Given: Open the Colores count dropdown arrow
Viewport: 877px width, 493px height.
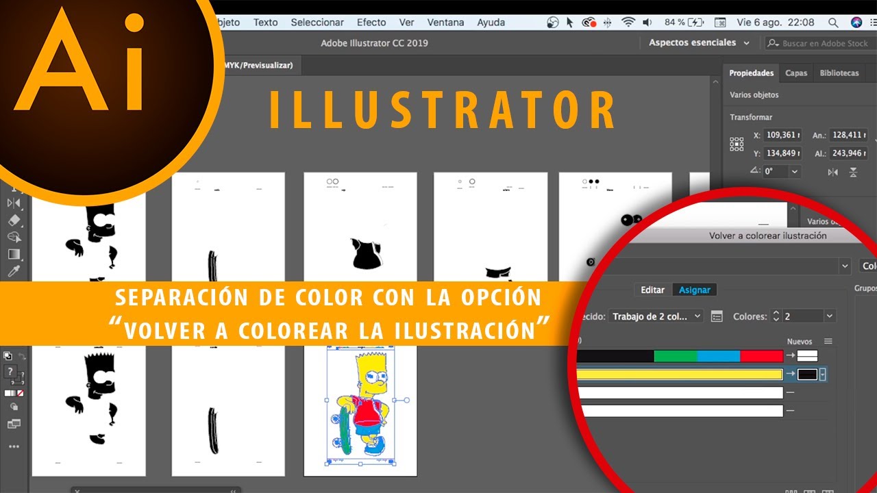Looking at the screenshot, I should 830,316.
